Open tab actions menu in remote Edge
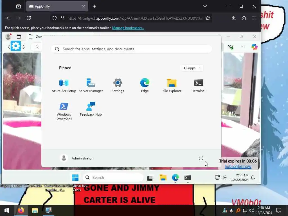The width and height of the screenshot is (288, 216). 19,37
